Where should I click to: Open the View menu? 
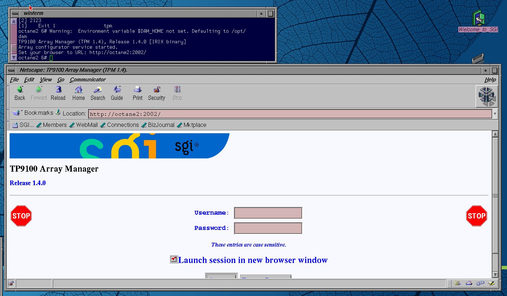coord(46,80)
